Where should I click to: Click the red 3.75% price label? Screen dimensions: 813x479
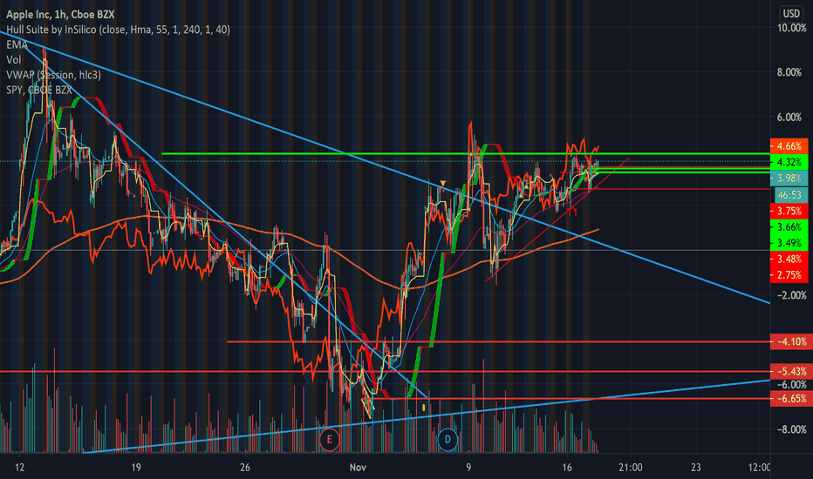click(789, 211)
